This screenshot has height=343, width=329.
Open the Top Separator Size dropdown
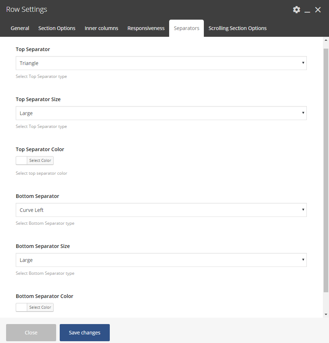161,113
